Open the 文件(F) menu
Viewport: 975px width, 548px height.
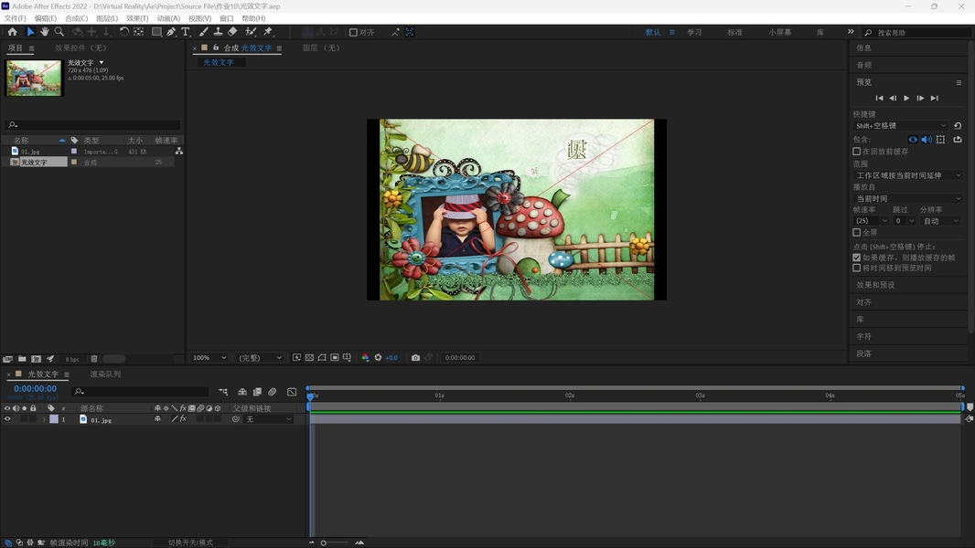click(16, 18)
